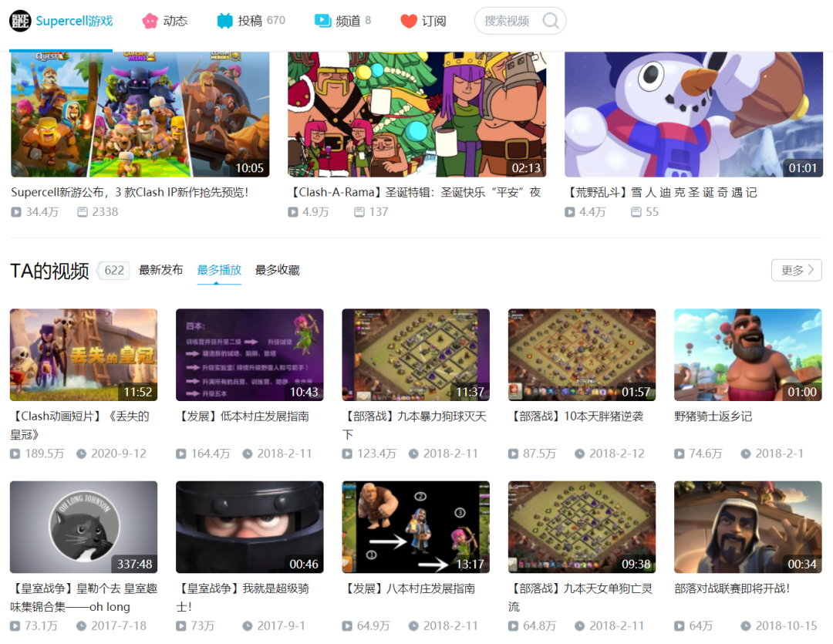Click the 622 video count badge
Viewport: 833px width, 644px height.
coord(114,271)
